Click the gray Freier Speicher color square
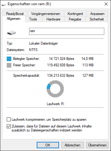 [x=9, y=65]
